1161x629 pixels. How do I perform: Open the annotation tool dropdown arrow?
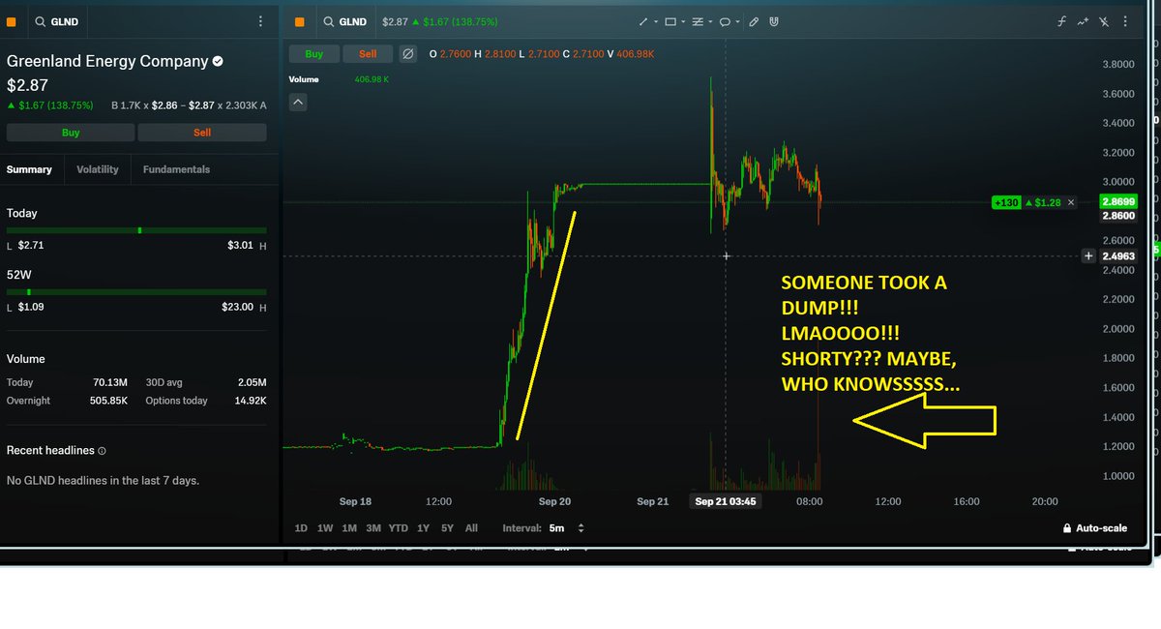(737, 21)
